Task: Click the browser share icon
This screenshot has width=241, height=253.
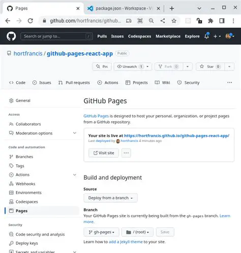Action: click(x=163, y=21)
